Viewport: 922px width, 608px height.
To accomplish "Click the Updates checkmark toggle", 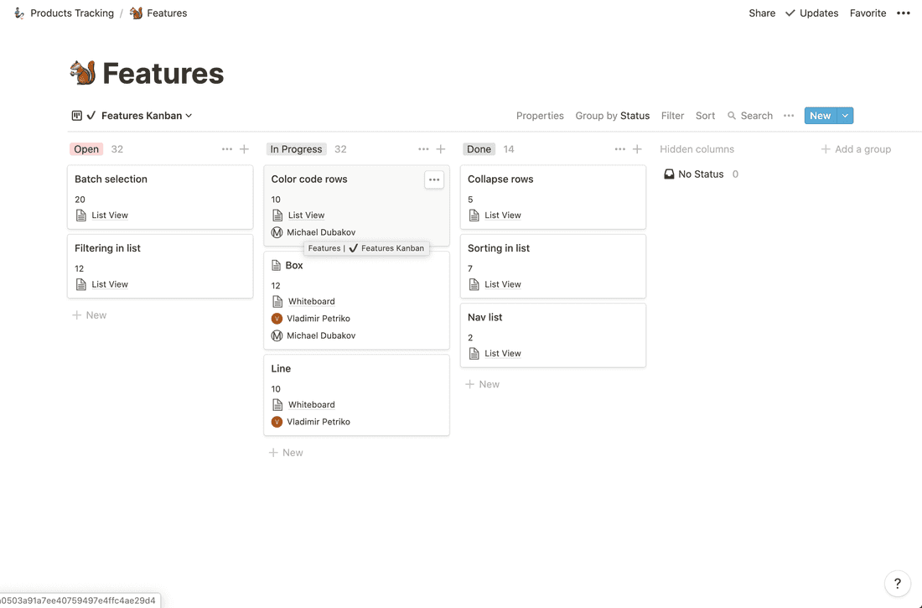I will [789, 13].
